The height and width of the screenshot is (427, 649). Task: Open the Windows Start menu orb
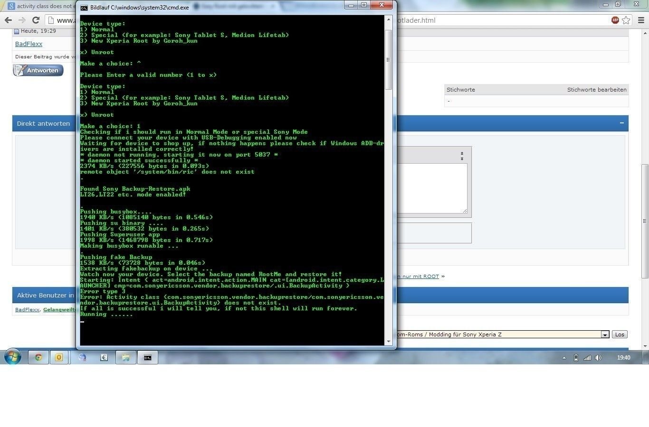tap(12, 357)
